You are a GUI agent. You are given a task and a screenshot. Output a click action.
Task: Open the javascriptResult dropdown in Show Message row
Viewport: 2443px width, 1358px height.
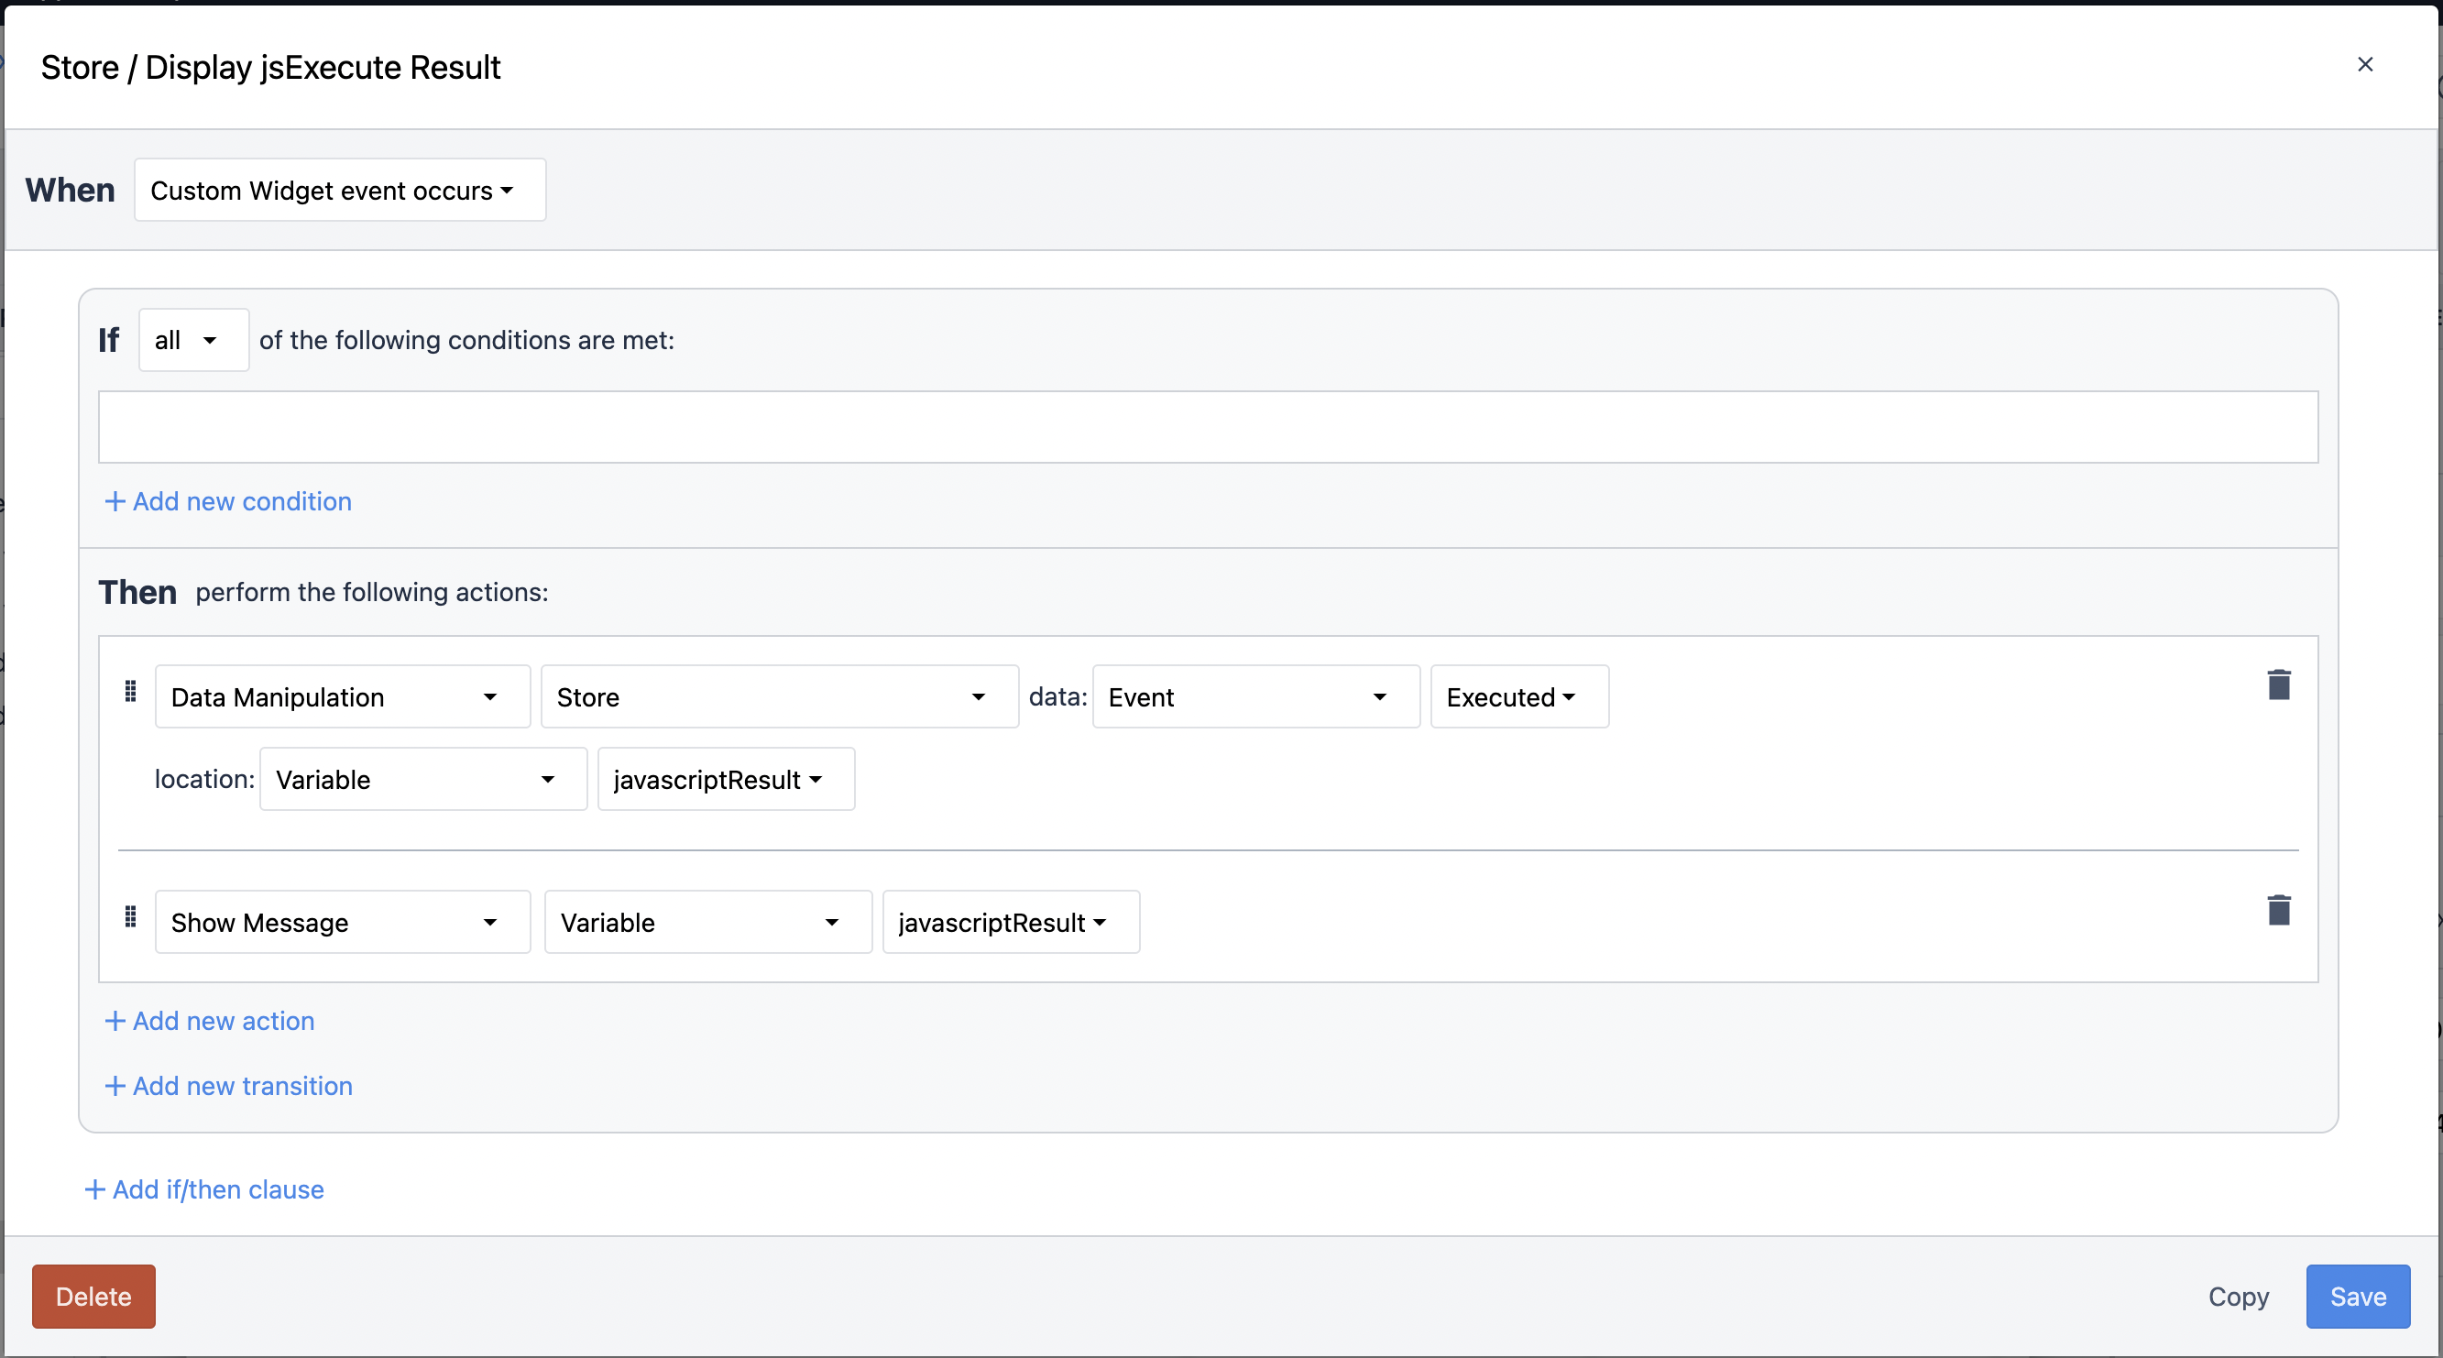[1011, 922]
